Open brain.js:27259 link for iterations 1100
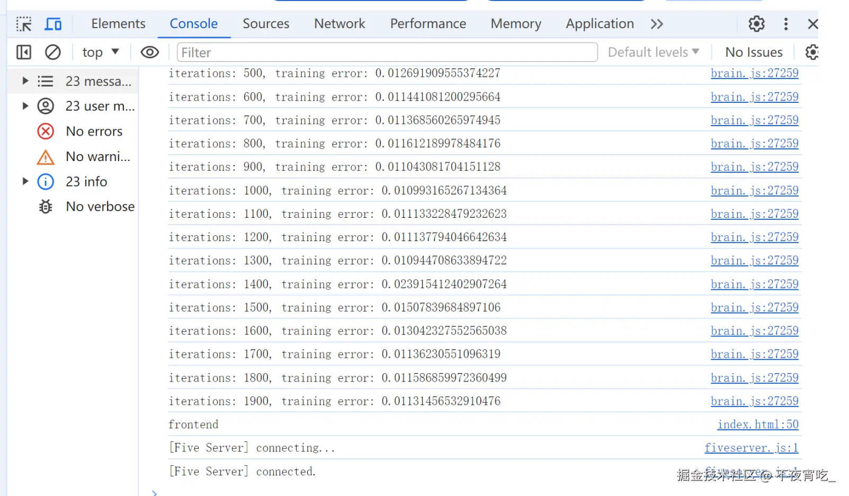The height and width of the screenshot is (496, 849). tap(755, 214)
